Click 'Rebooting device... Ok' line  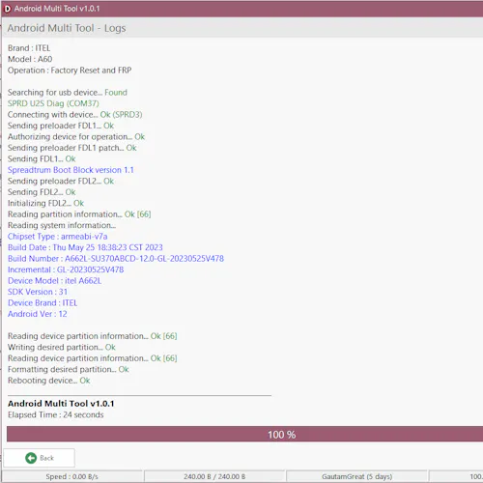pyautogui.click(x=49, y=381)
